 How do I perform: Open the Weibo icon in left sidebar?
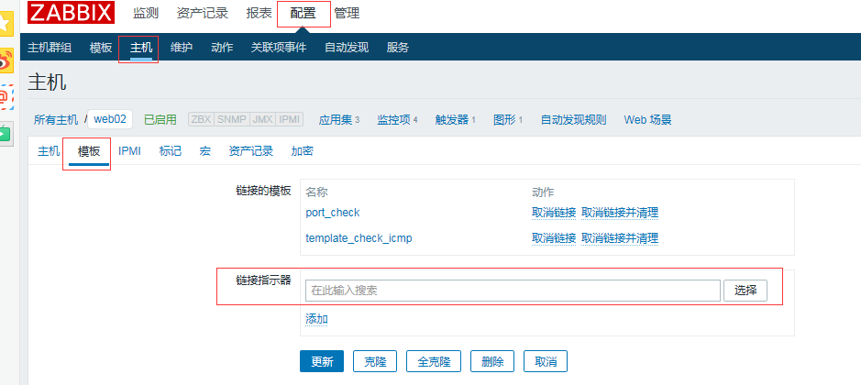[6, 61]
